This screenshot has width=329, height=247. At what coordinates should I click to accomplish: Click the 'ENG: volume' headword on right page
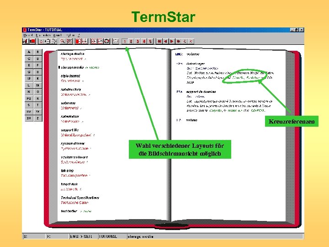187,54
